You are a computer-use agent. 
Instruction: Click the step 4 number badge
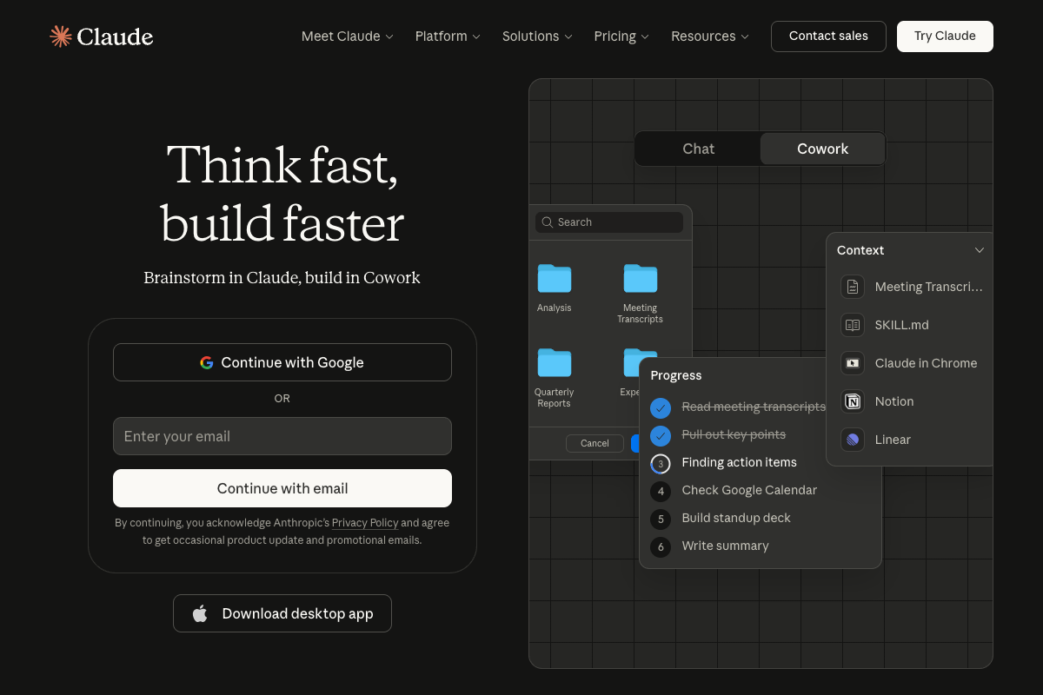click(x=661, y=491)
